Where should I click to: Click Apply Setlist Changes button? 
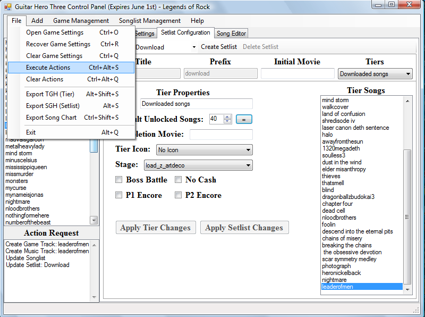[x=244, y=228]
